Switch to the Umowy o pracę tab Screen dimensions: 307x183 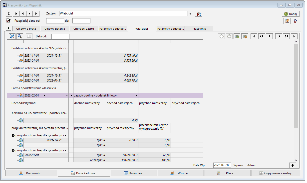[x=26, y=29]
